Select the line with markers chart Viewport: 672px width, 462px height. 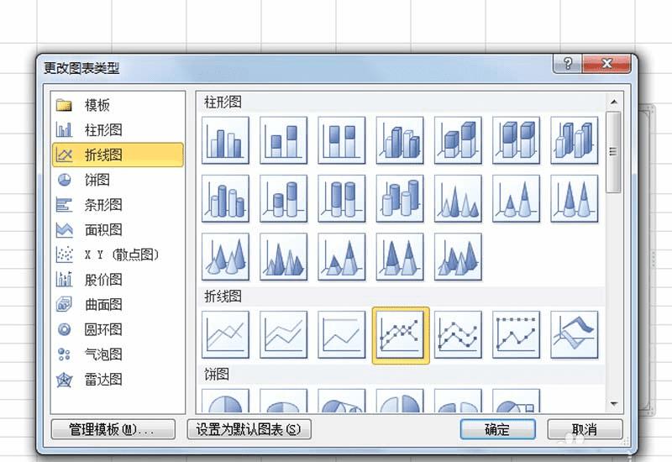pyautogui.click(x=401, y=335)
